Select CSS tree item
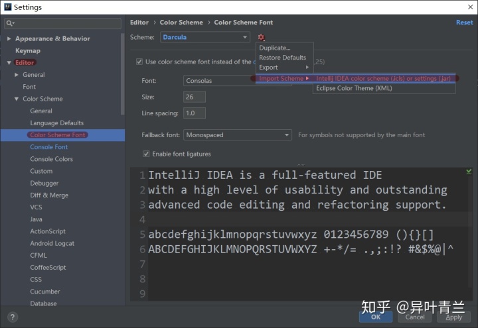478x328 pixels. click(36, 280)
